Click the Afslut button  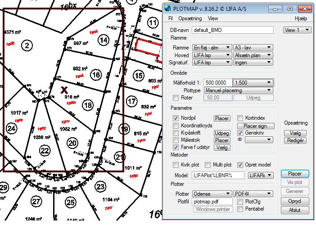295,210
